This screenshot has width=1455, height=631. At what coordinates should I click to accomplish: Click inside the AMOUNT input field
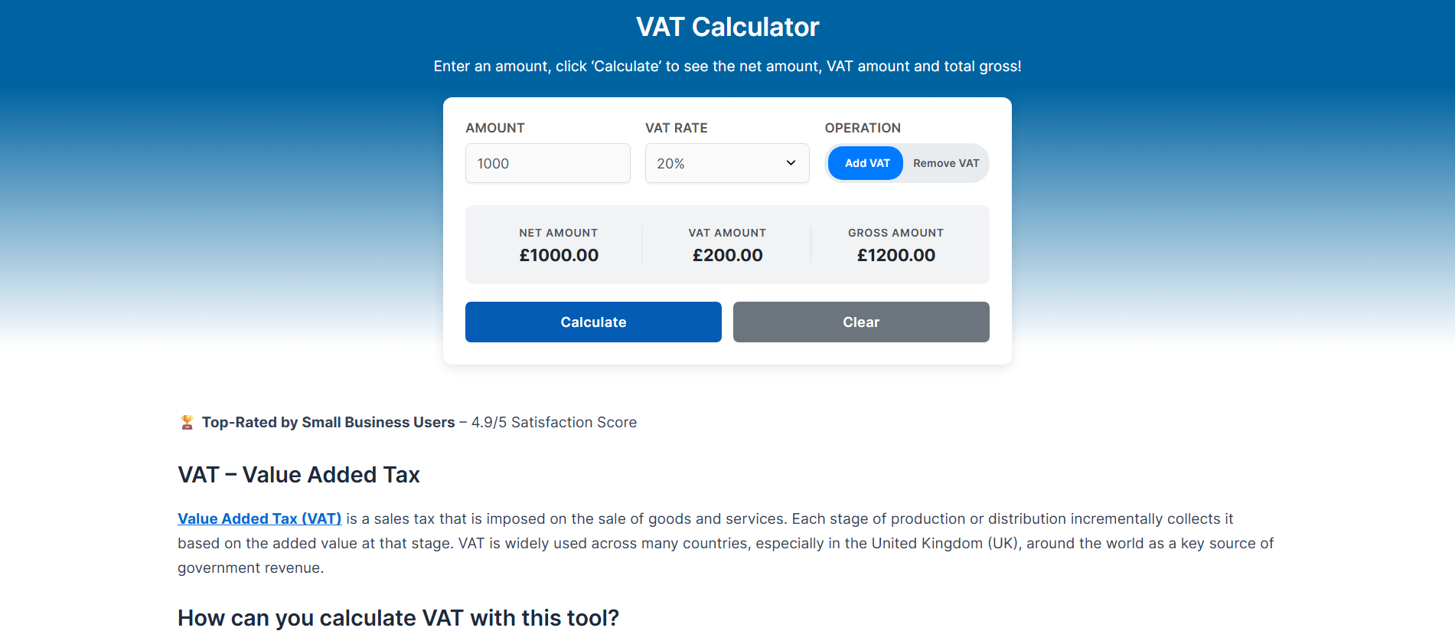click(x=547, y=163)
